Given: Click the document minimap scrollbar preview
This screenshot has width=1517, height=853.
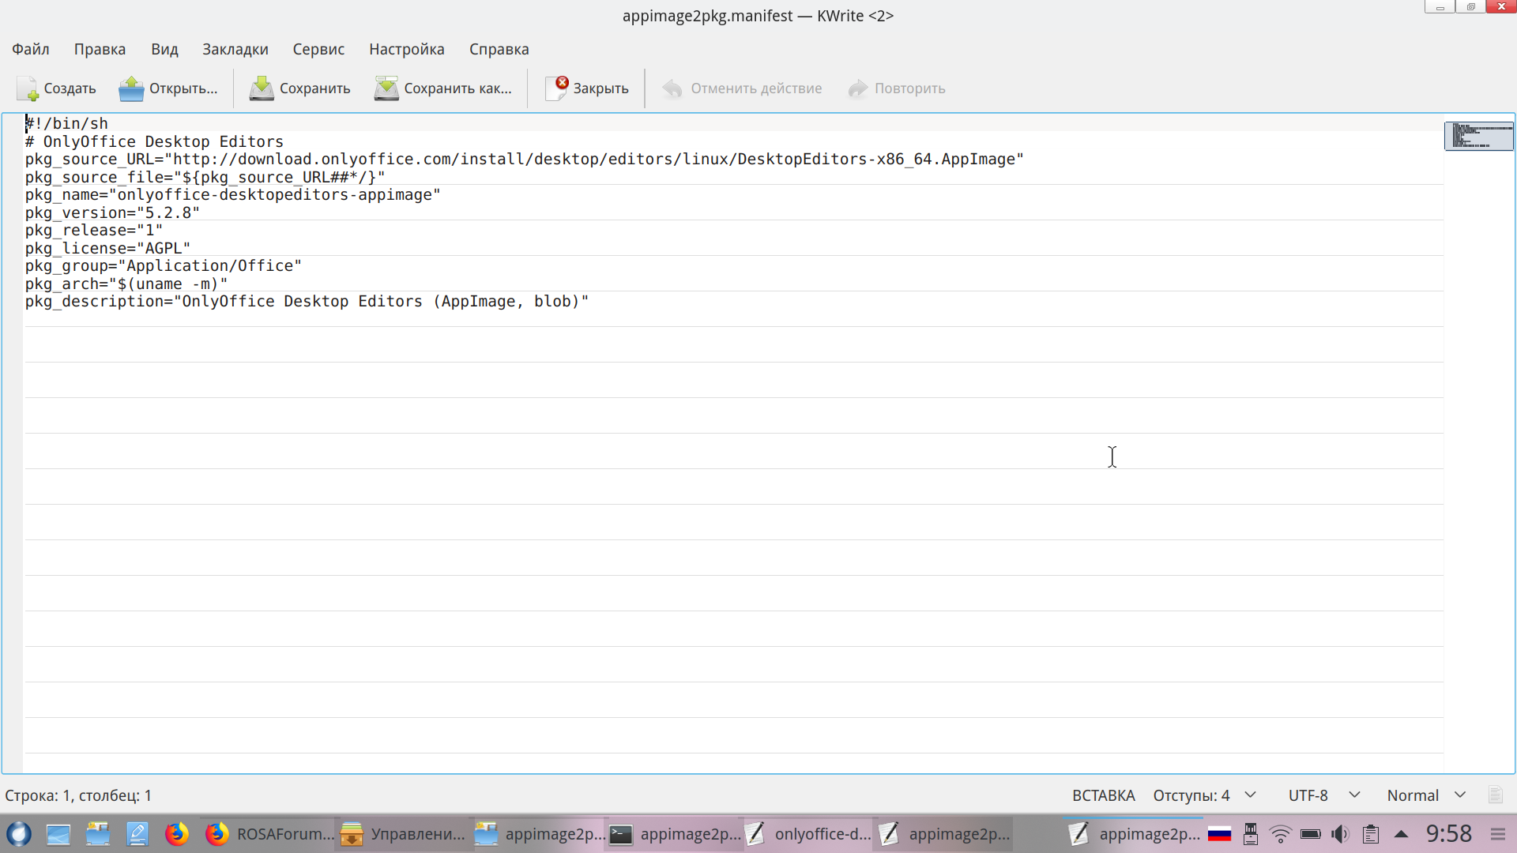Looking at the screenshot, I should pyautogui.click(x=1478, y=136).
